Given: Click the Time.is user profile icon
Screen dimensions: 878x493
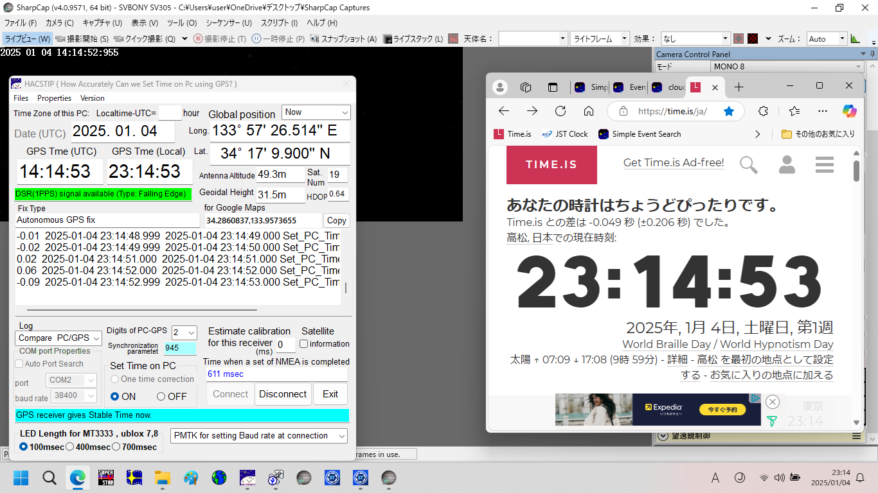Looking at the screenshot, I should (x=787, y=165).
